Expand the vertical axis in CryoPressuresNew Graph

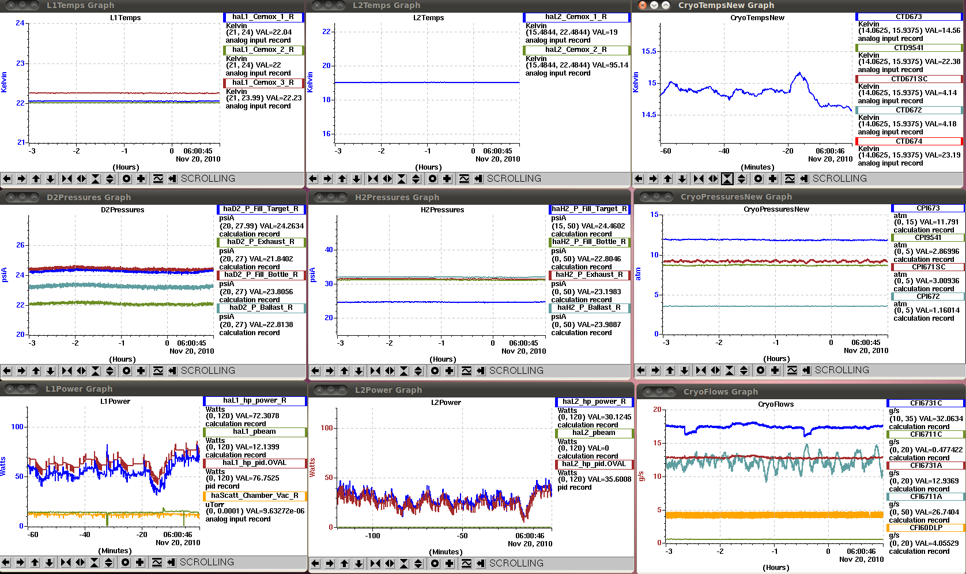744,370
